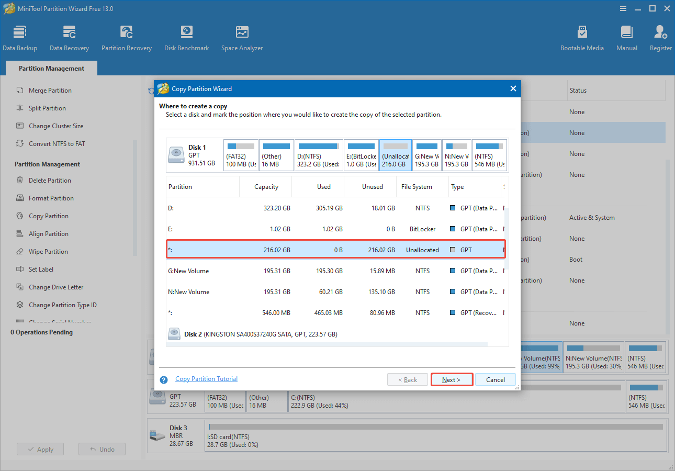This screenshot has width=675, height=471.
Task: Switch to the Partition Management tab
Action: click(x=51, y=68)
